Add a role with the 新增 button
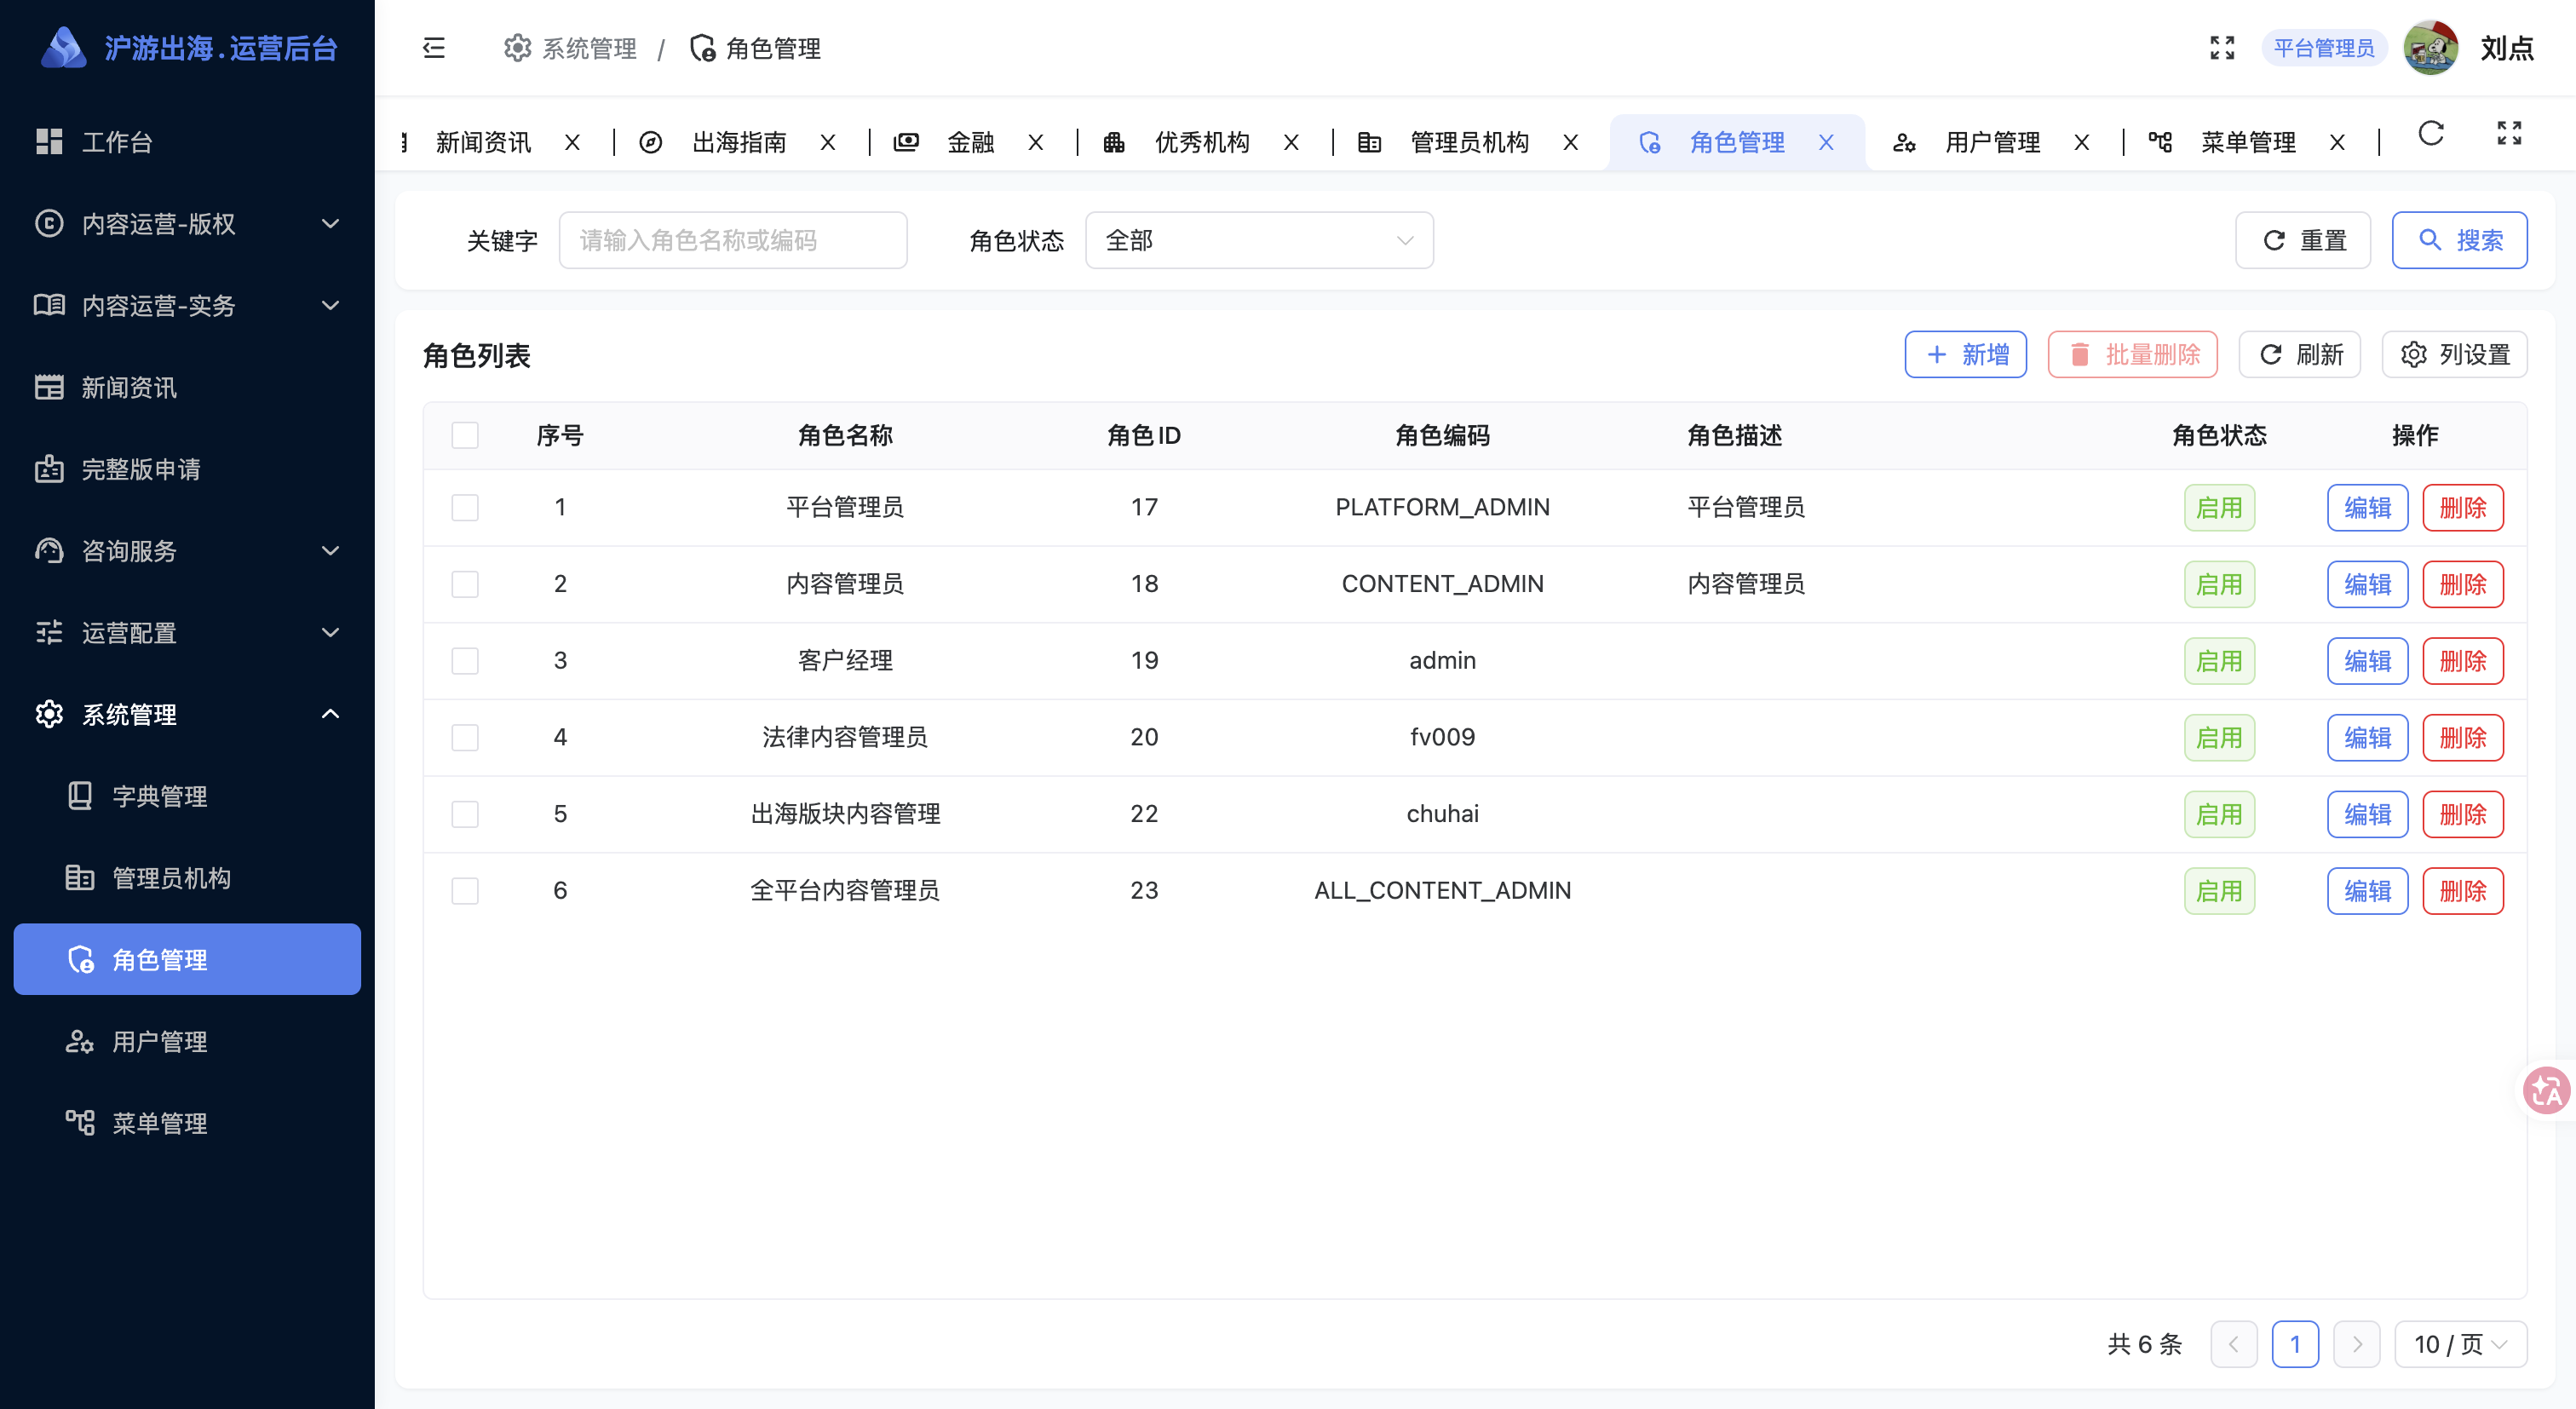The image size is (2576, 1409). coord(1965,354)
